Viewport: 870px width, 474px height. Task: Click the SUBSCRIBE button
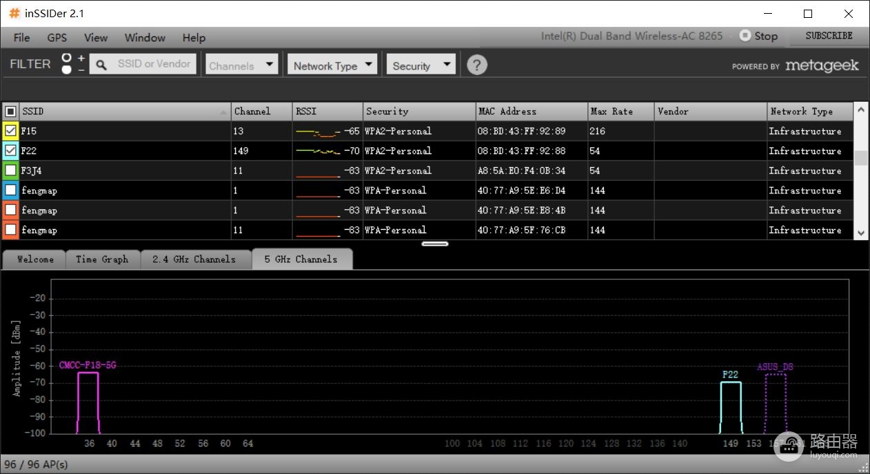pyautogui.click(x=829, y=36)
